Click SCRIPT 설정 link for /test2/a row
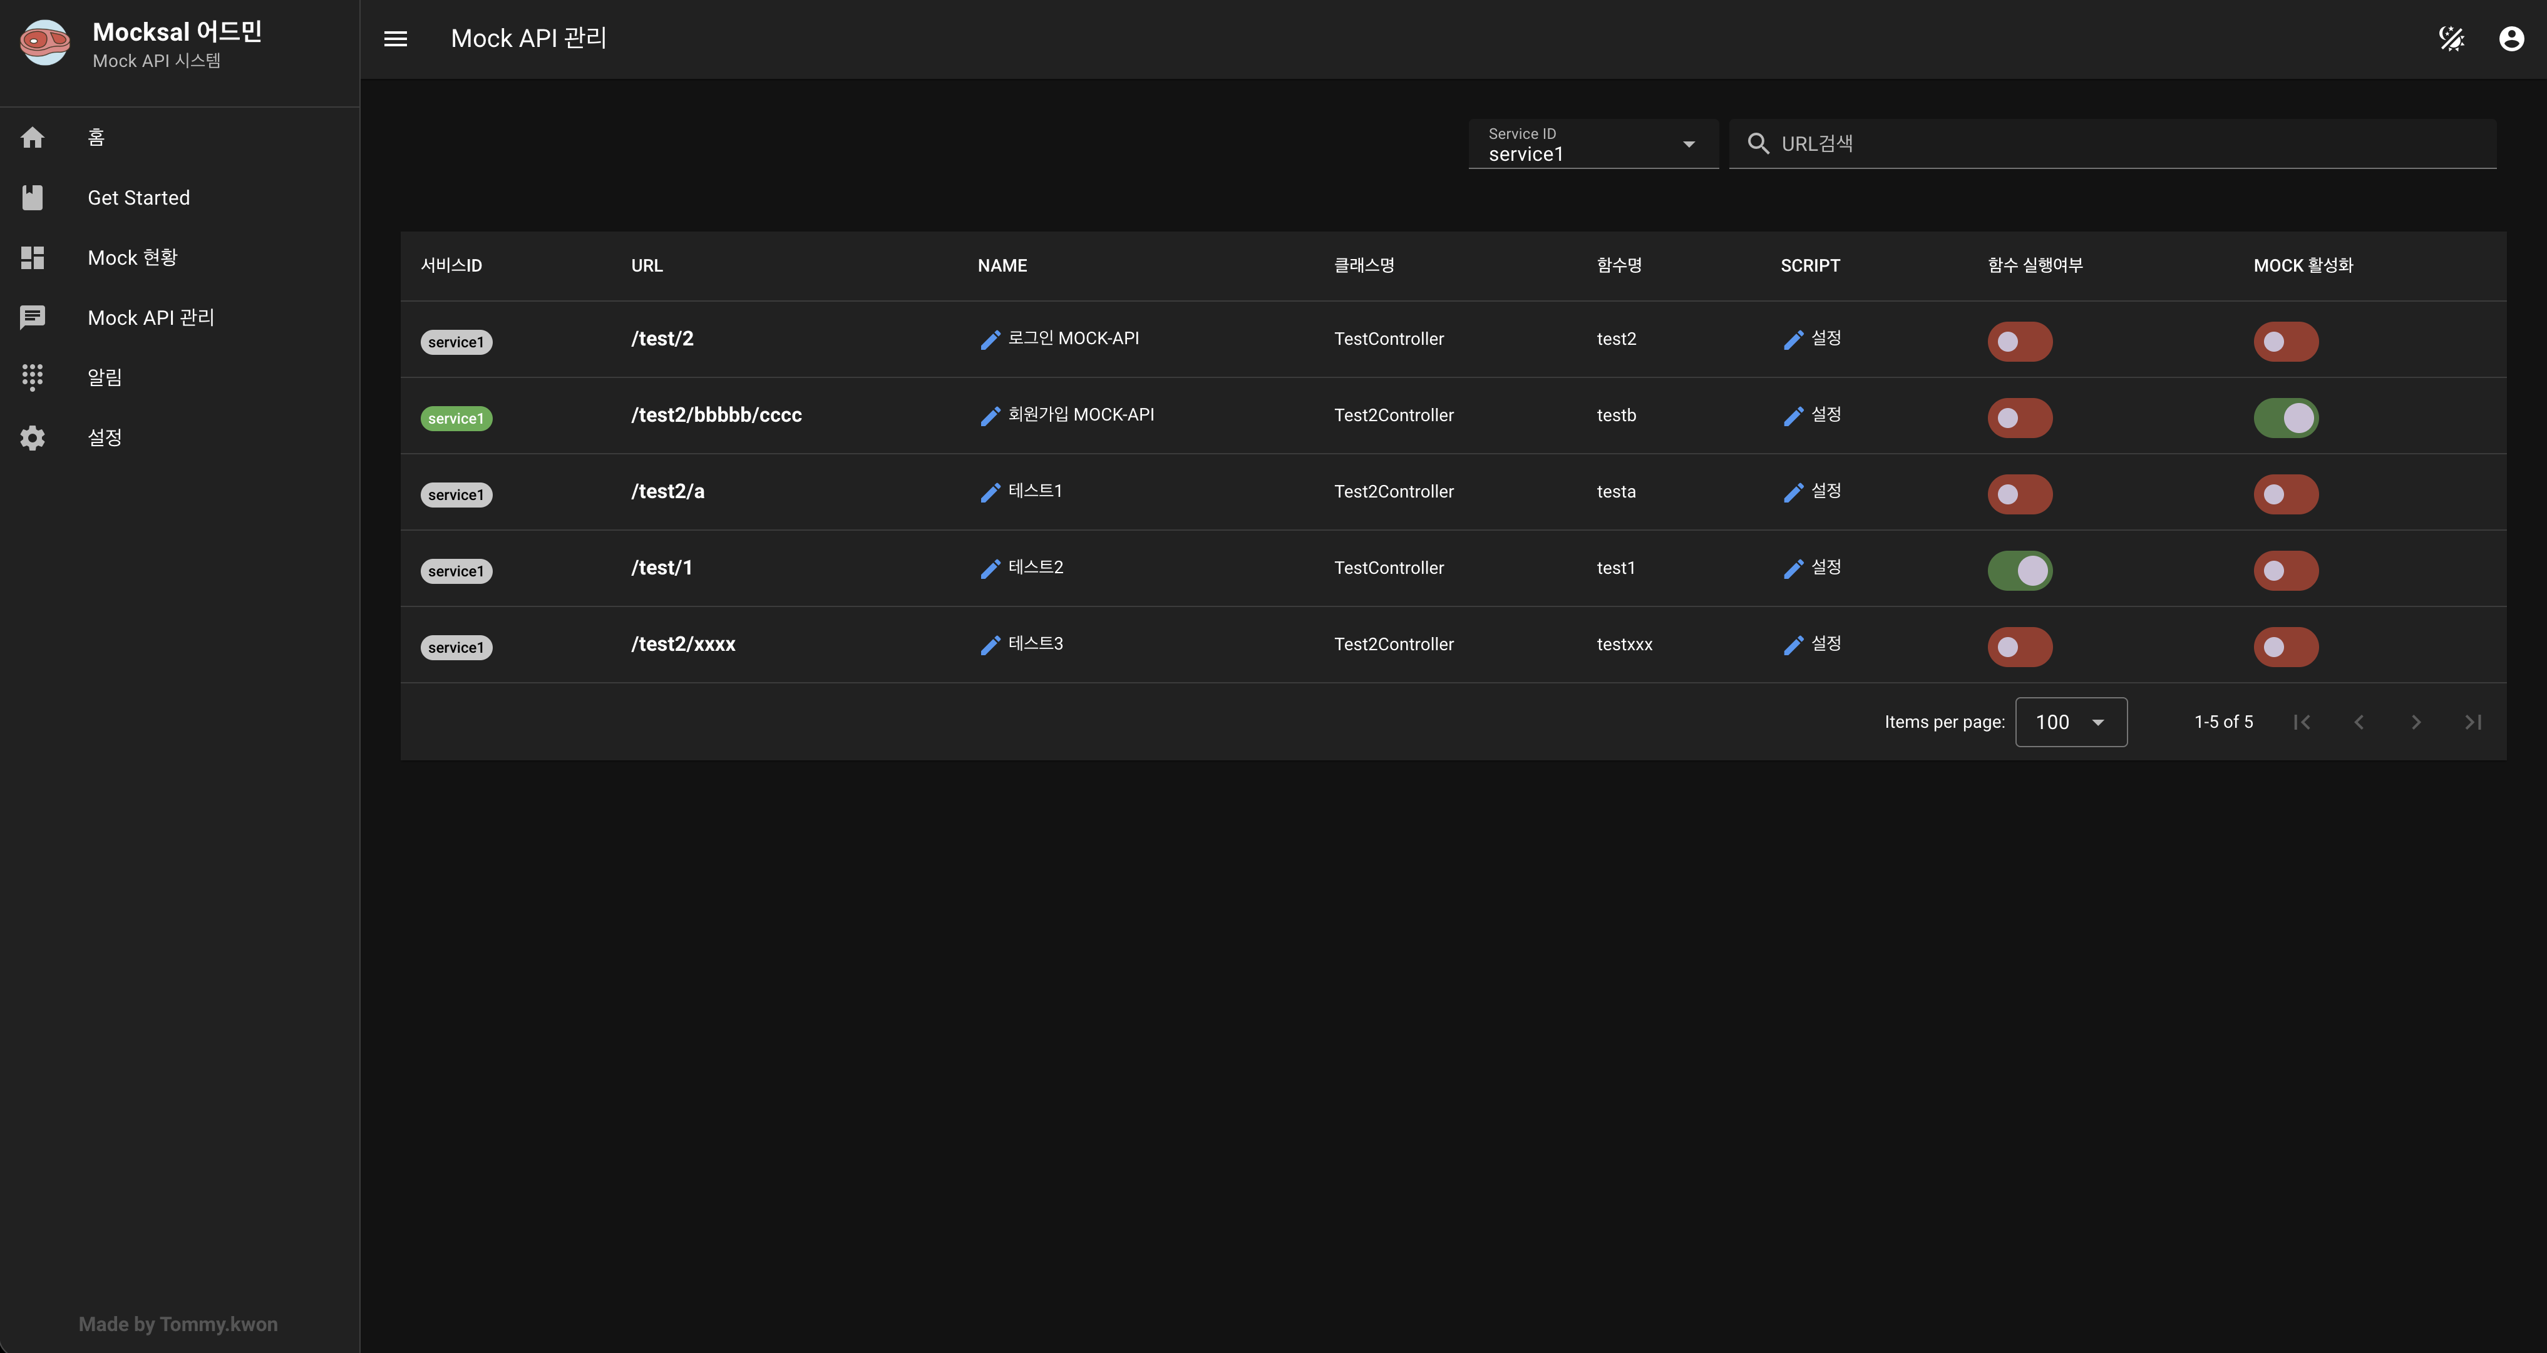 coord(1813,491)
